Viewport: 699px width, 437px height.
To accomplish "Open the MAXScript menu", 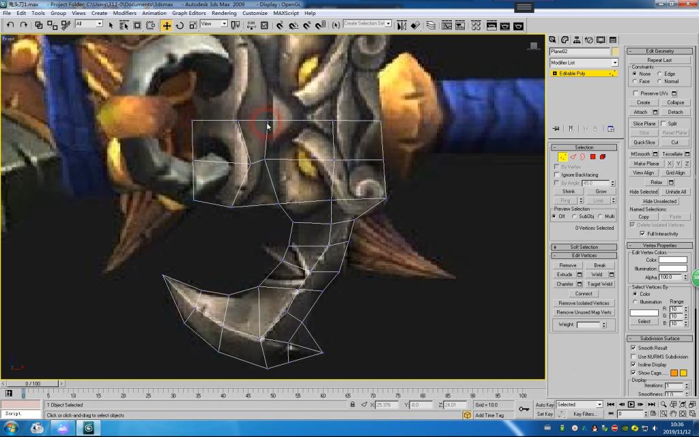I will coord(286,14).
